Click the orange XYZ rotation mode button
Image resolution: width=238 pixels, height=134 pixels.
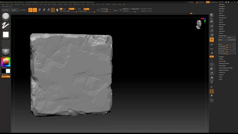pyautogui.click(x=212, y=57)
